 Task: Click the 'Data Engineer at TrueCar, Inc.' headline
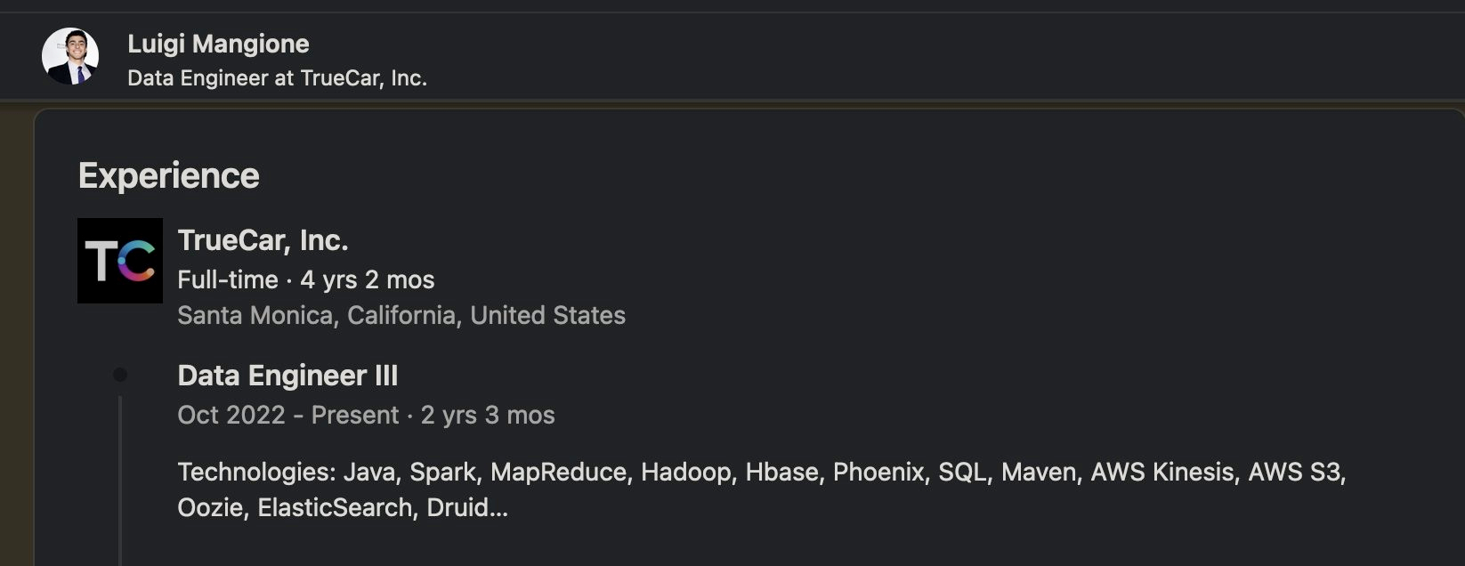(x=277, y=78)
